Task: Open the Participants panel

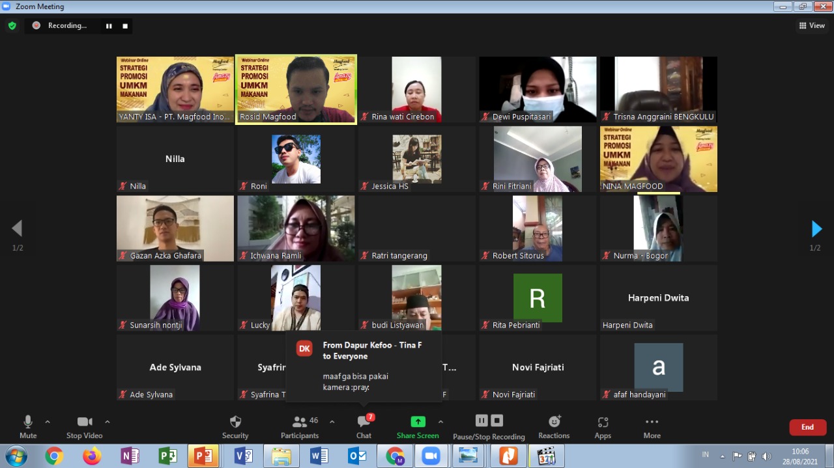Action: pos(300,422)
